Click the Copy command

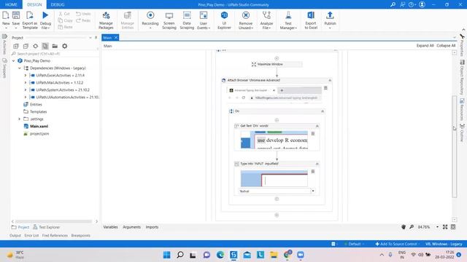[65, 20]
